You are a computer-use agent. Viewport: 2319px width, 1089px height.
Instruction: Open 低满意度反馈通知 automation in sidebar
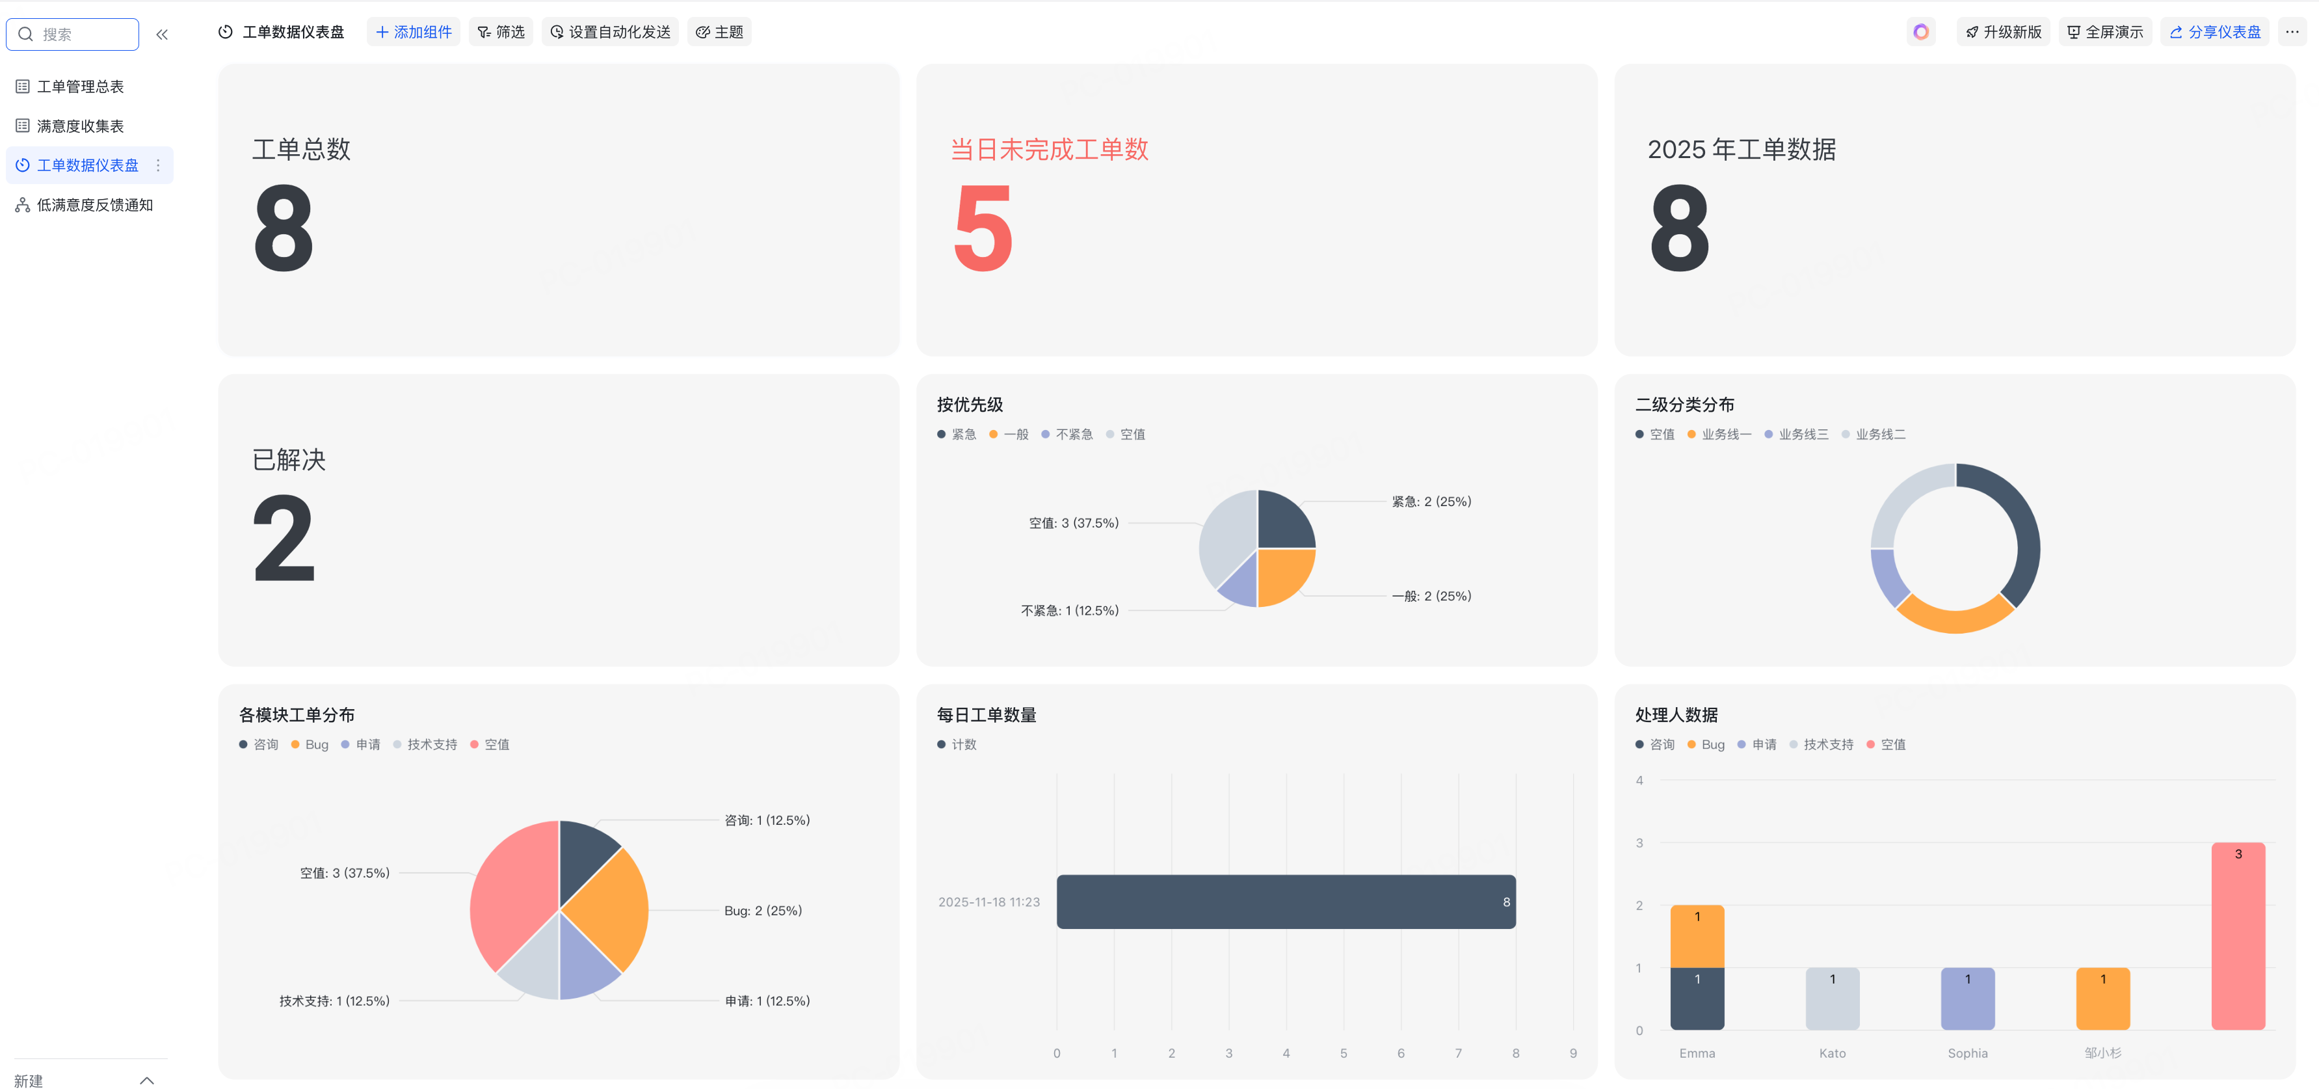point(94,206)
